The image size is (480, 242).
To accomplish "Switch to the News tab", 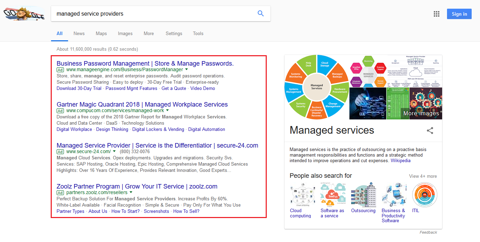I will pyautogui.click(x=79, y=34).
